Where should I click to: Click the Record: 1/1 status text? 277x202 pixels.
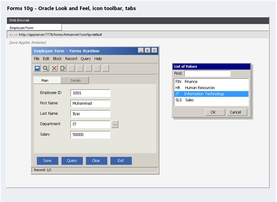point(43,170)
